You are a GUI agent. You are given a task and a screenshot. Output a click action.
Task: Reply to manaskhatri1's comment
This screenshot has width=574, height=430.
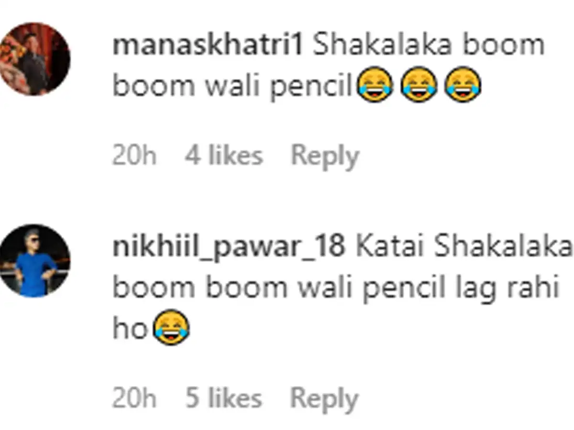click(325, 157)
